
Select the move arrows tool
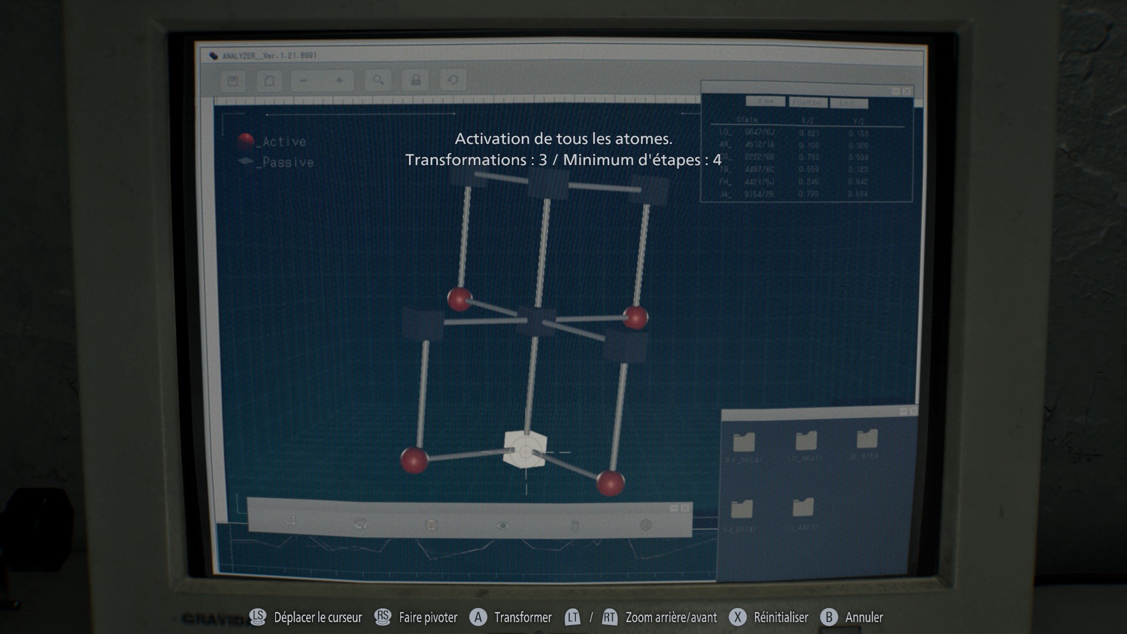[291, 522]
